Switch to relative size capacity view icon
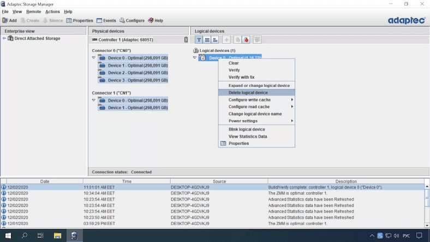The height and width of the screenshot is (242, 430). click(x=216, y=40)
